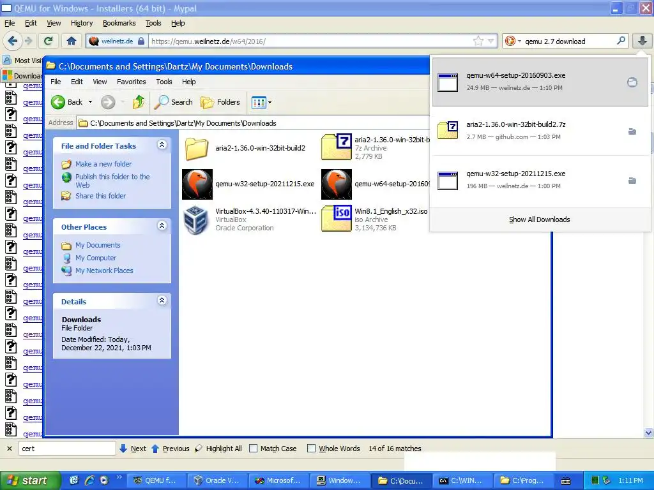654x490 pixels.
Task: Open Explorer Favorites menu
Action: point(132,82)
